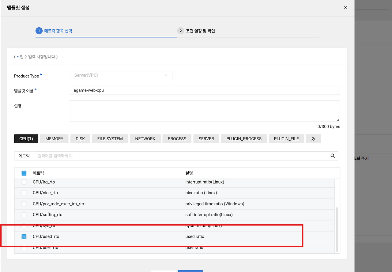Open the PLUGIN_PROCESS tab

click(x=244, y=139)
